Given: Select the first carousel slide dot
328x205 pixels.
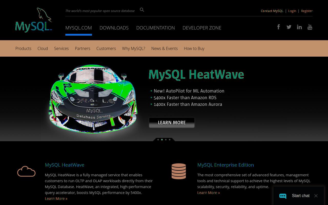Looking at the screenshot, I should pyautogui.click(x=158, y=140).
